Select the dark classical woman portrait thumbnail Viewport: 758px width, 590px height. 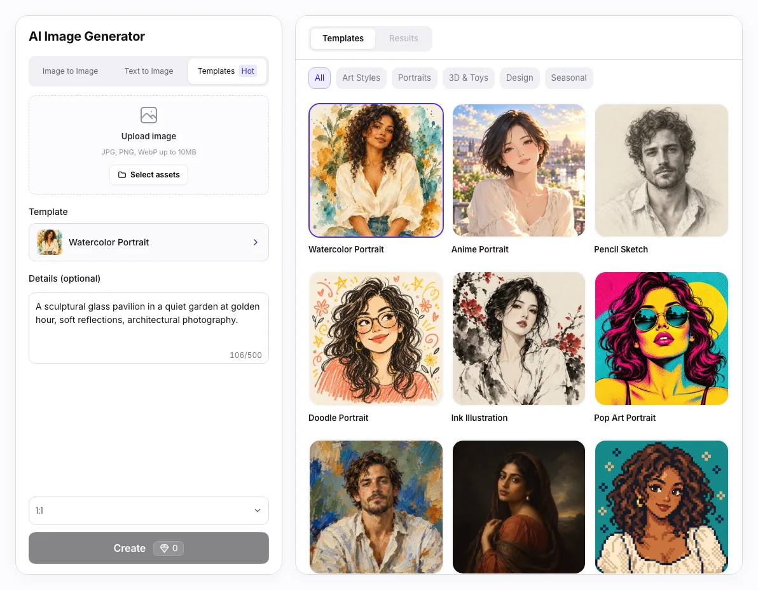point(519,507)
